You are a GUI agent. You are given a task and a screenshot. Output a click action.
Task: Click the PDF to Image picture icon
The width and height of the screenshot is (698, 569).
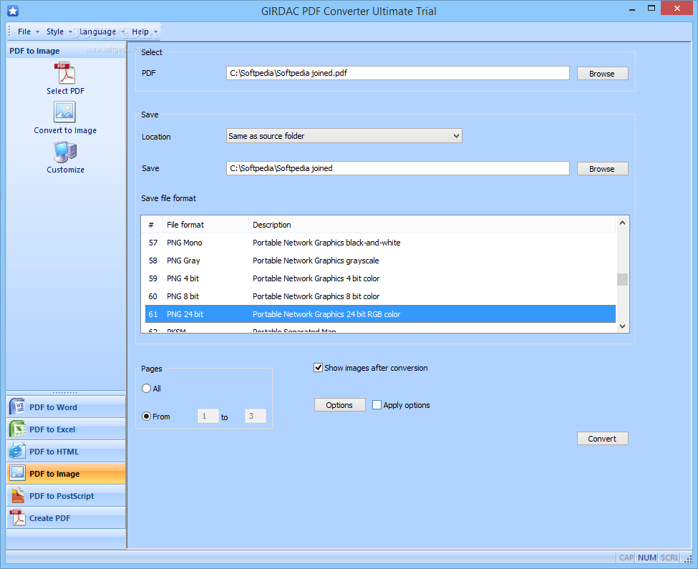click(x=17, y=473)
